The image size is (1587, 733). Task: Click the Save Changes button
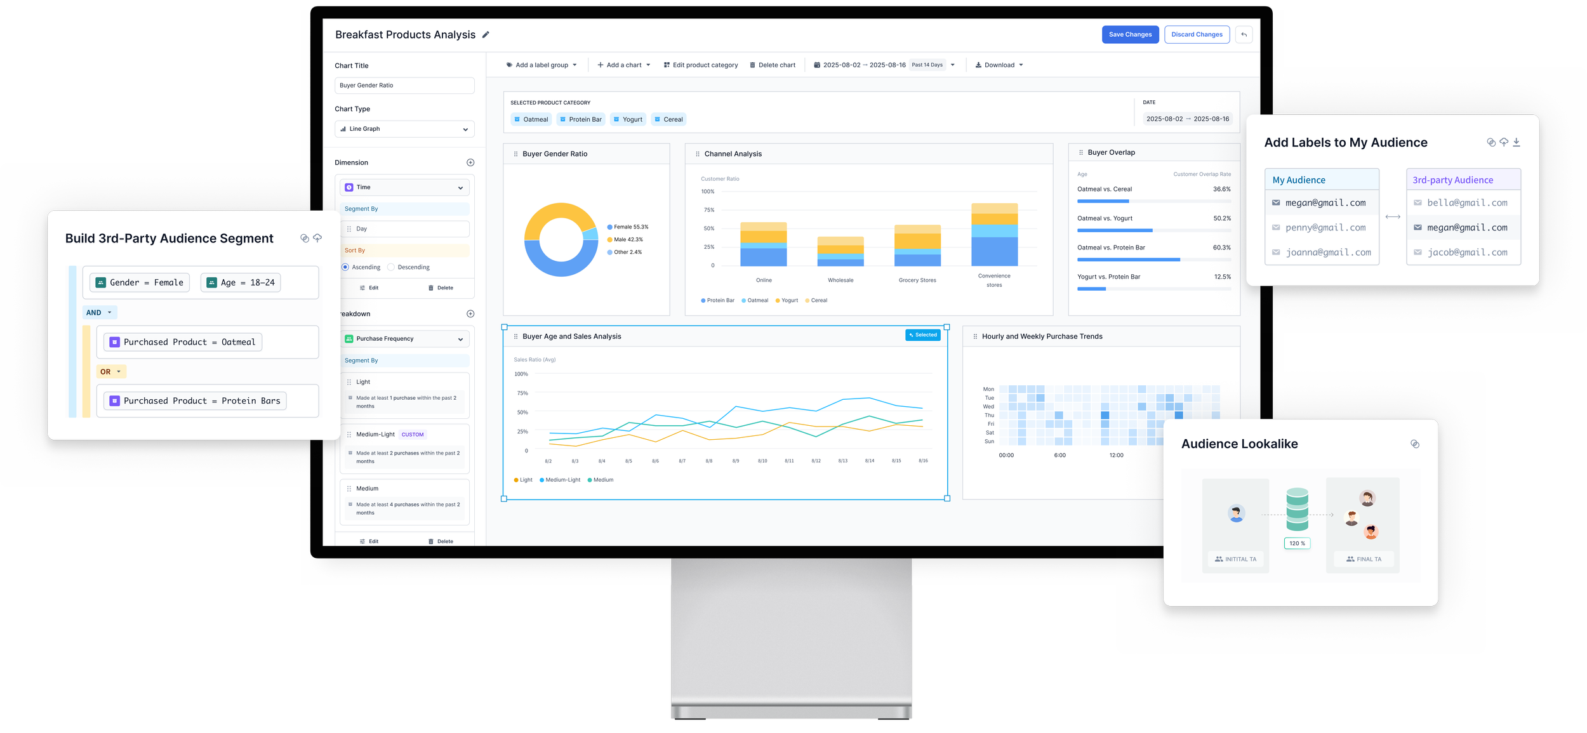click(1130, 35)
